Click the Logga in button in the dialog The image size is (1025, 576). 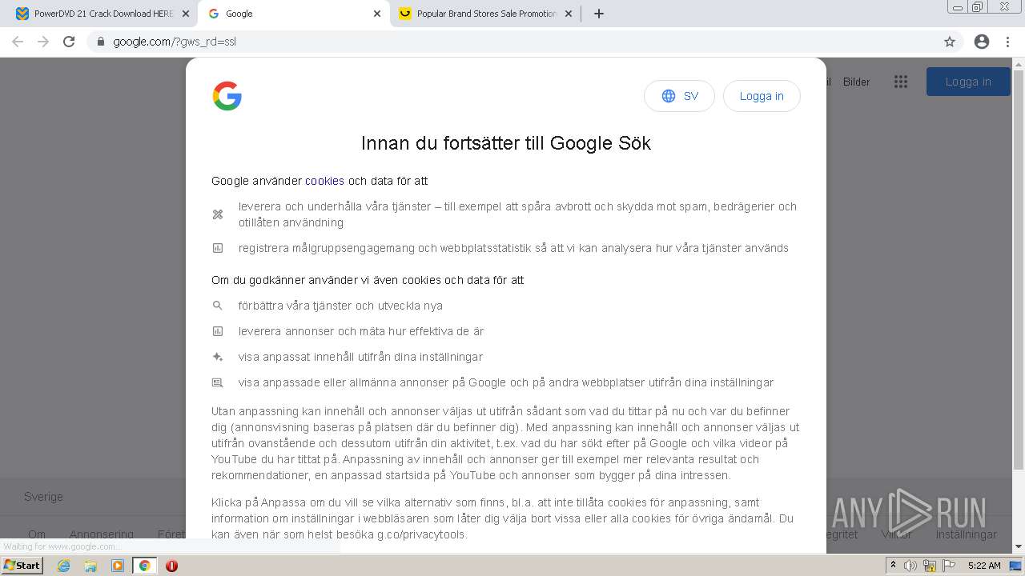click(762, 96)
